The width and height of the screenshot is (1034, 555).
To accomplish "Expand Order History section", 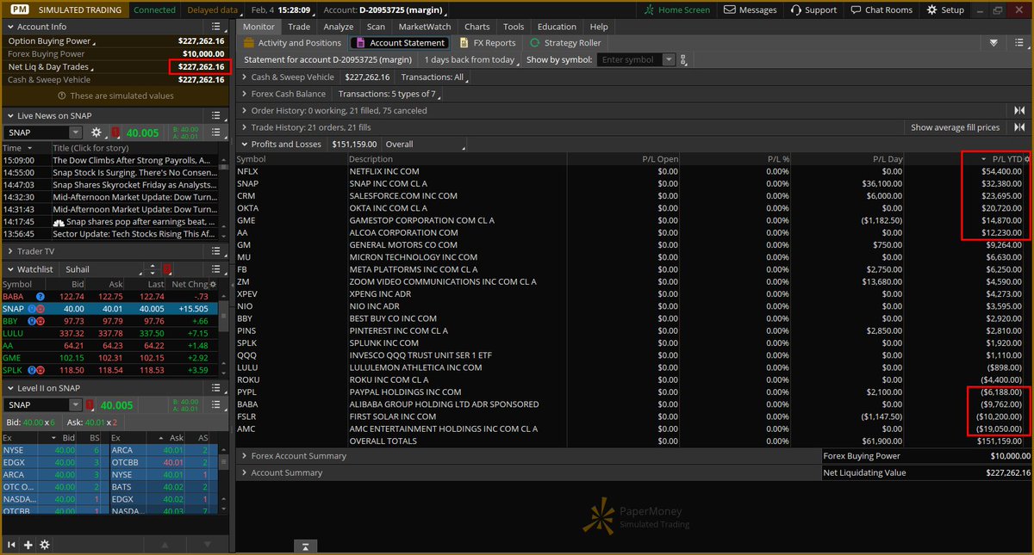I will pyautogui.click(x=246, y=111).
